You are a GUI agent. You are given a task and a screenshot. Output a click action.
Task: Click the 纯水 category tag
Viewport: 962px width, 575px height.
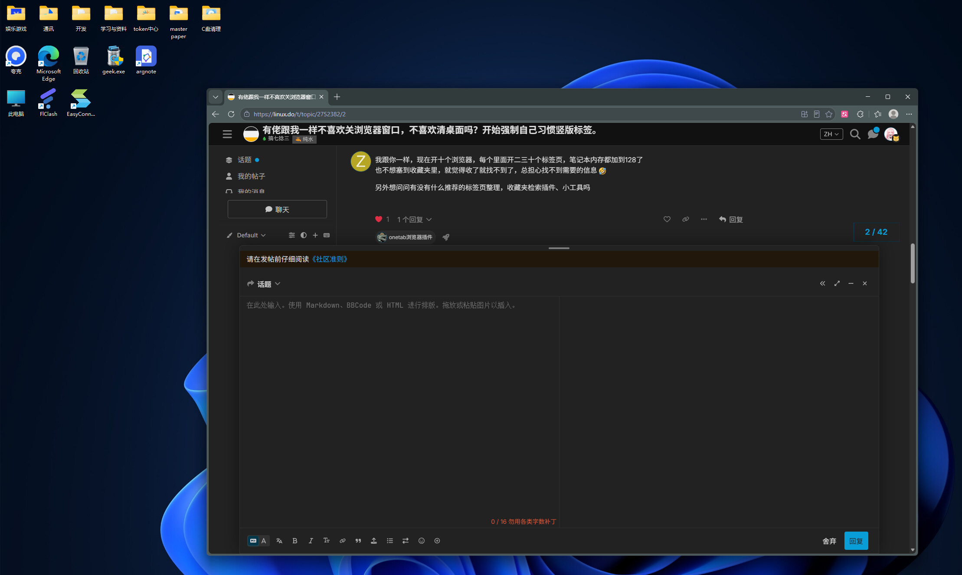pyautogui.click(x=304, y=139)
